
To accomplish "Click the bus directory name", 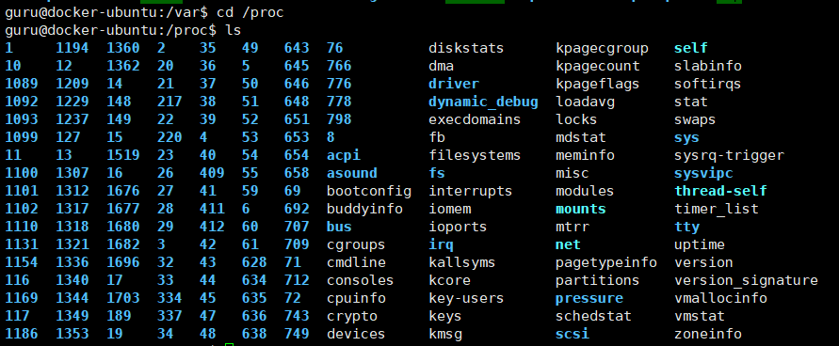I will click(x=339, y=228).
